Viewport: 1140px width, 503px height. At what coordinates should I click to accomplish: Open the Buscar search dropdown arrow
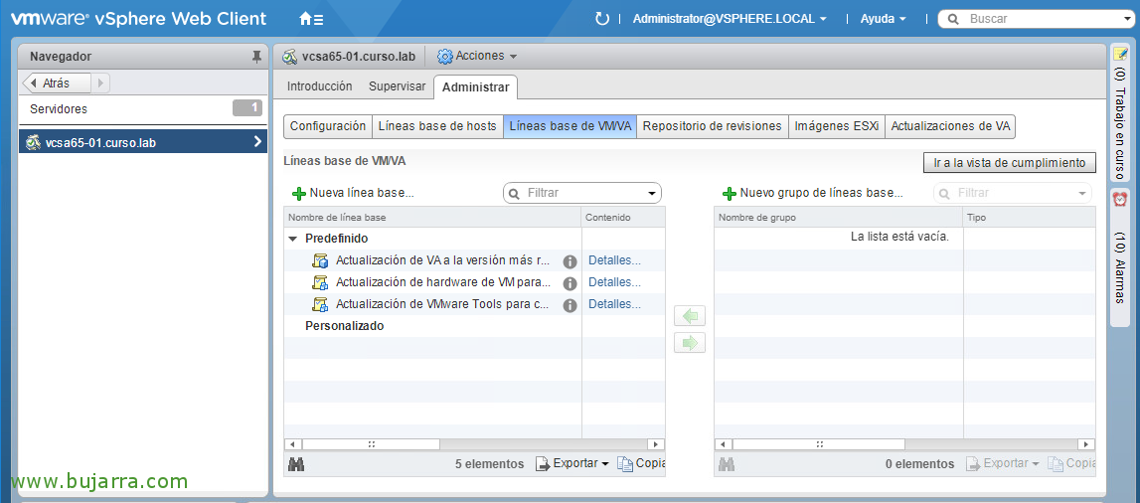point(1128,19)
